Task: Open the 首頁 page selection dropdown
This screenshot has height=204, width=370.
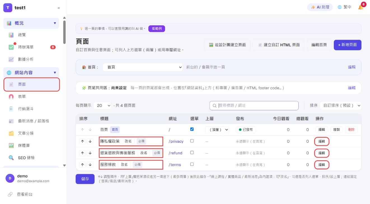Action: 143,67
